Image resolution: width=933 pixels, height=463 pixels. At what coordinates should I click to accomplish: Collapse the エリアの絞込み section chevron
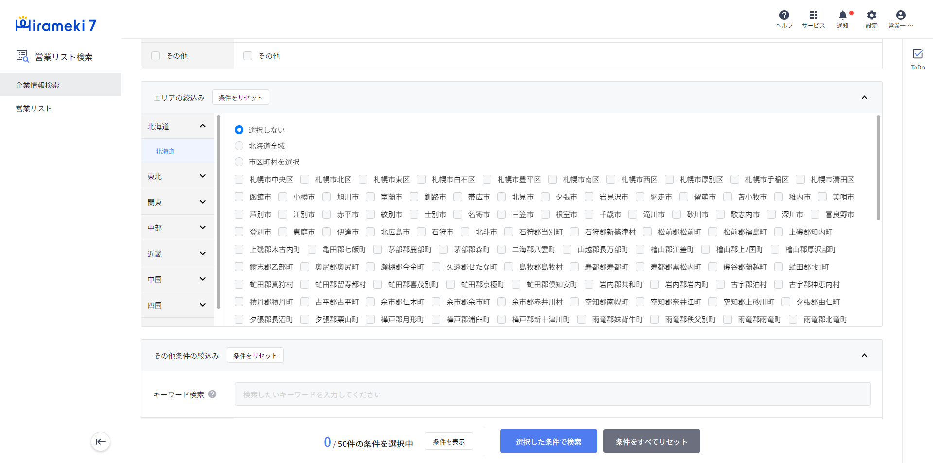(x=864, y=97)
